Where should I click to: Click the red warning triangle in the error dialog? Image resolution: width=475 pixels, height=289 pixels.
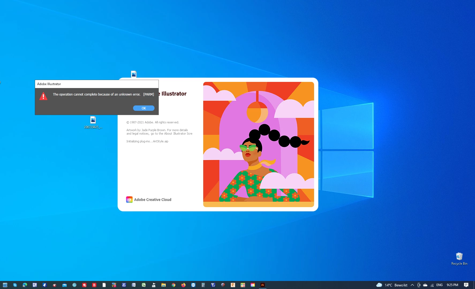43,96
